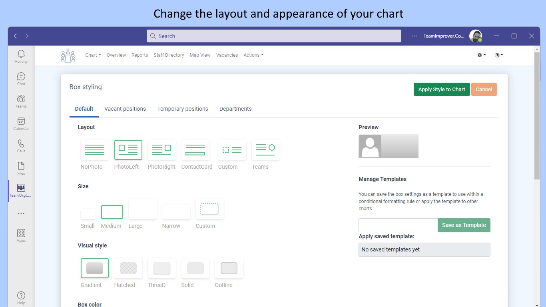Expand the Actions dropdown menu
546x307 pixels.
[253, 55]
